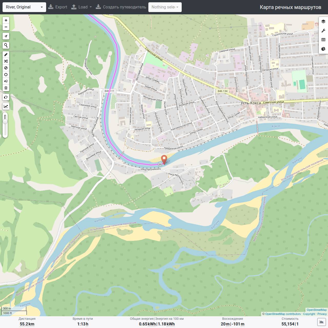328x328 pixels.
Task: Open the Nothing selected dropdown
Action: (165, 7)
